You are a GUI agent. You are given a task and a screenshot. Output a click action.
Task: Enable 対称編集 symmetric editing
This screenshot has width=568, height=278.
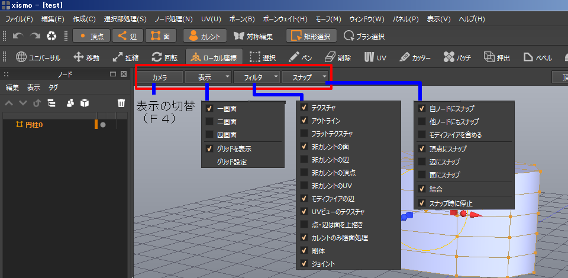point(254,36)
